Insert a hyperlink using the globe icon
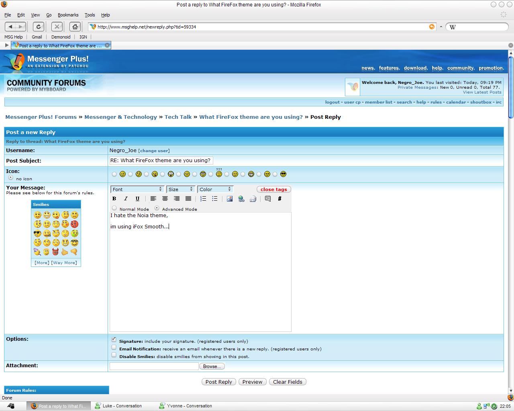The image size is (514, 411). 241,199
